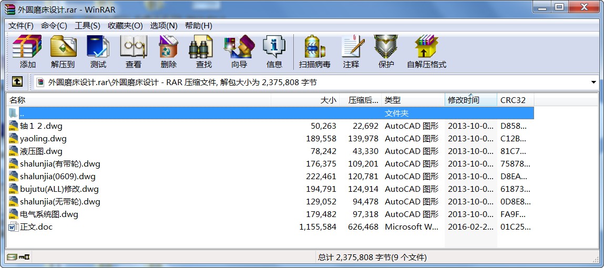Open the Comment (注释) tool

coord(351,51)
